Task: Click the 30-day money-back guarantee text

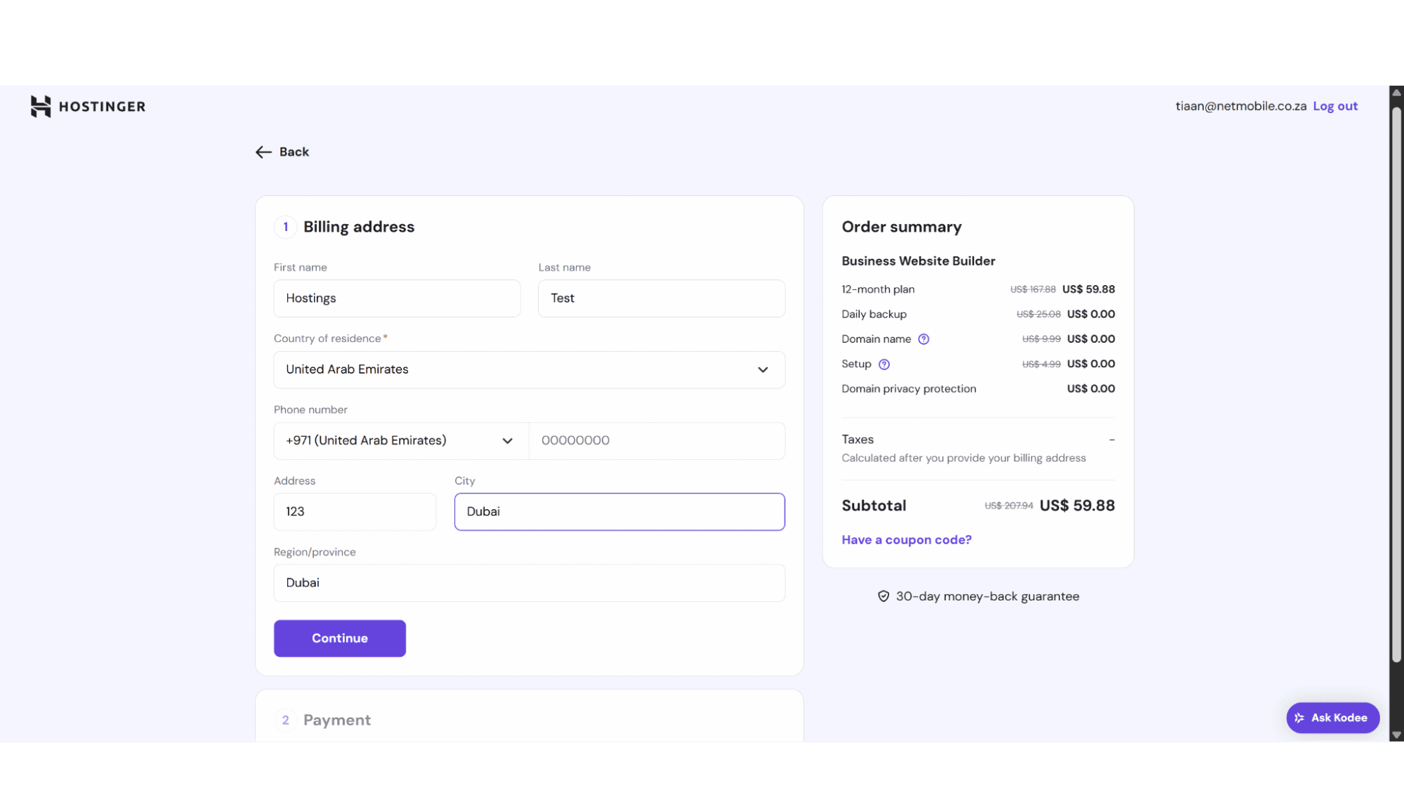Action: [x=988, y=596]
